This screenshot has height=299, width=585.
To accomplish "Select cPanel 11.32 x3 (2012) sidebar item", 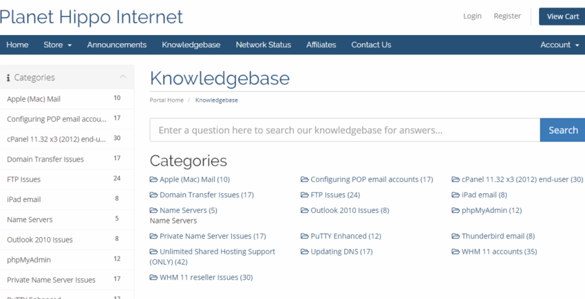I will pos(67,139).
